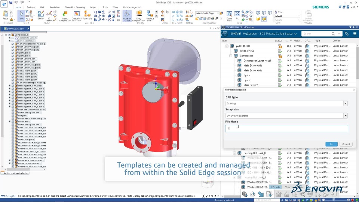This screenshot has height=202, width=359.
Task: Uncheck Belt.par:1 visibility checkbox
Action: (13, 116)
